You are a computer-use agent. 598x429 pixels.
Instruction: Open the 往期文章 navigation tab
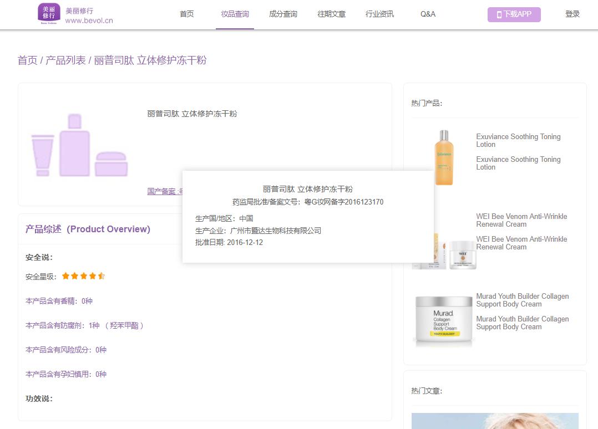coord(331,14)
